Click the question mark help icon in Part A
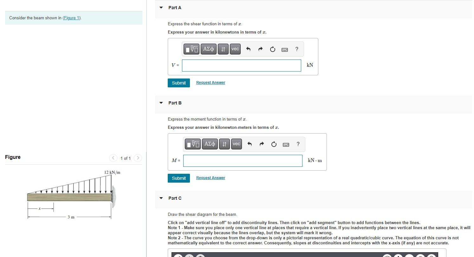Viewport: 474px width, 257px height. coord(296,49)
